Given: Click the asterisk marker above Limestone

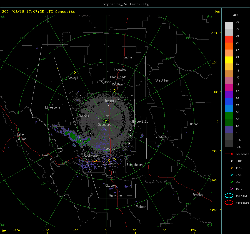Looking at the screenshot, I should click(52, 105).
